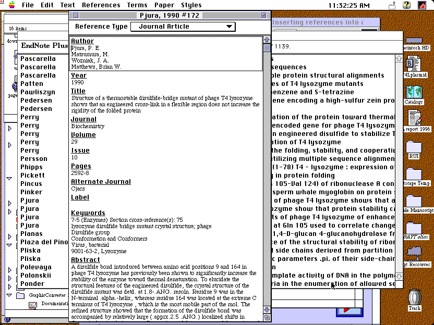This screenshot has height=325, width=434.
Task: Select the Ponder reference row
Action: click(x=32, y=284)
